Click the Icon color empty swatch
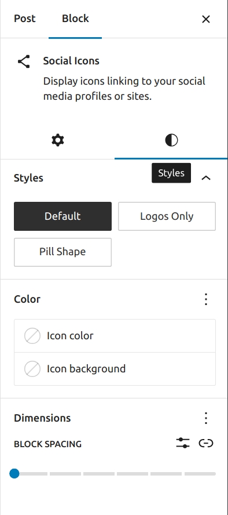Viewport: 228px width, 515px height. 32,336
